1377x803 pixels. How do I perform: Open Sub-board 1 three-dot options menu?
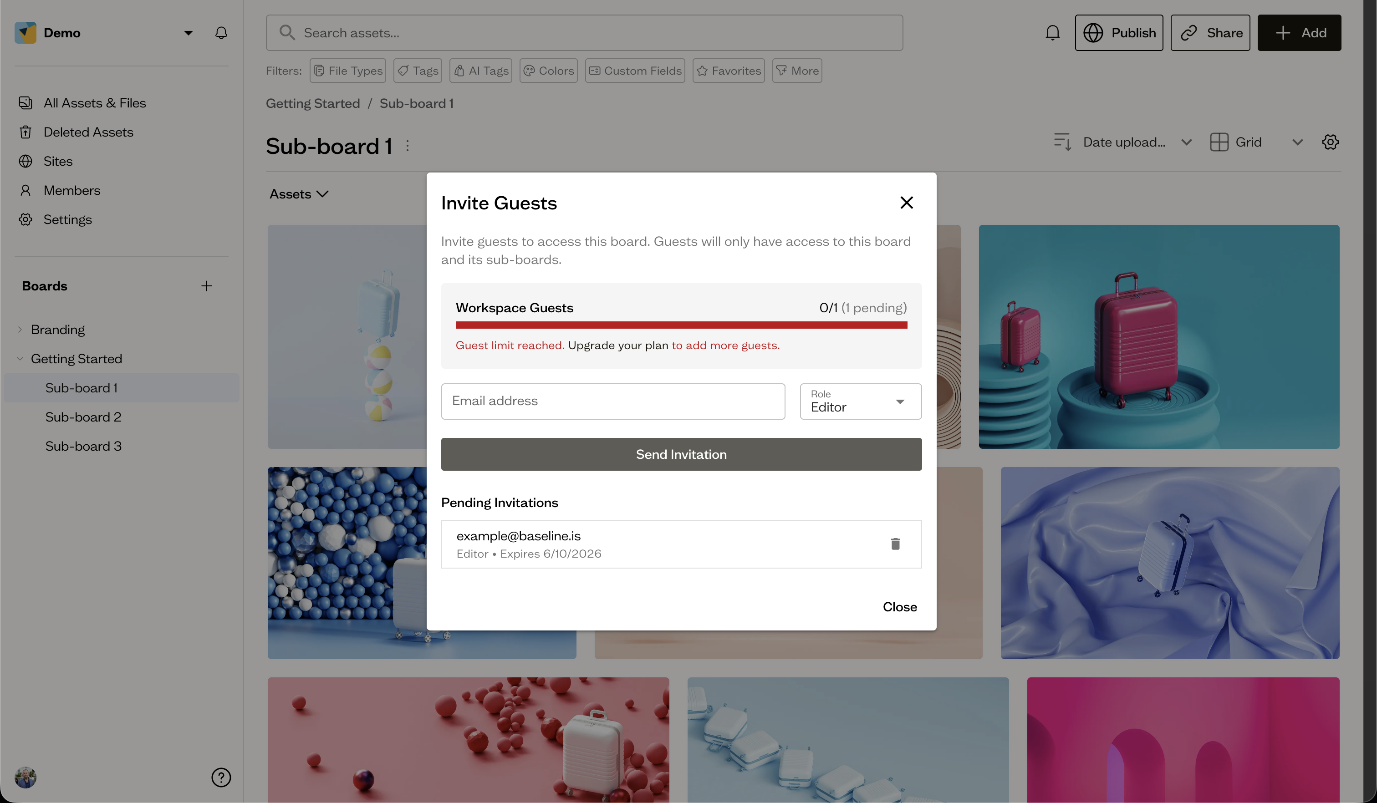point(407,146)
